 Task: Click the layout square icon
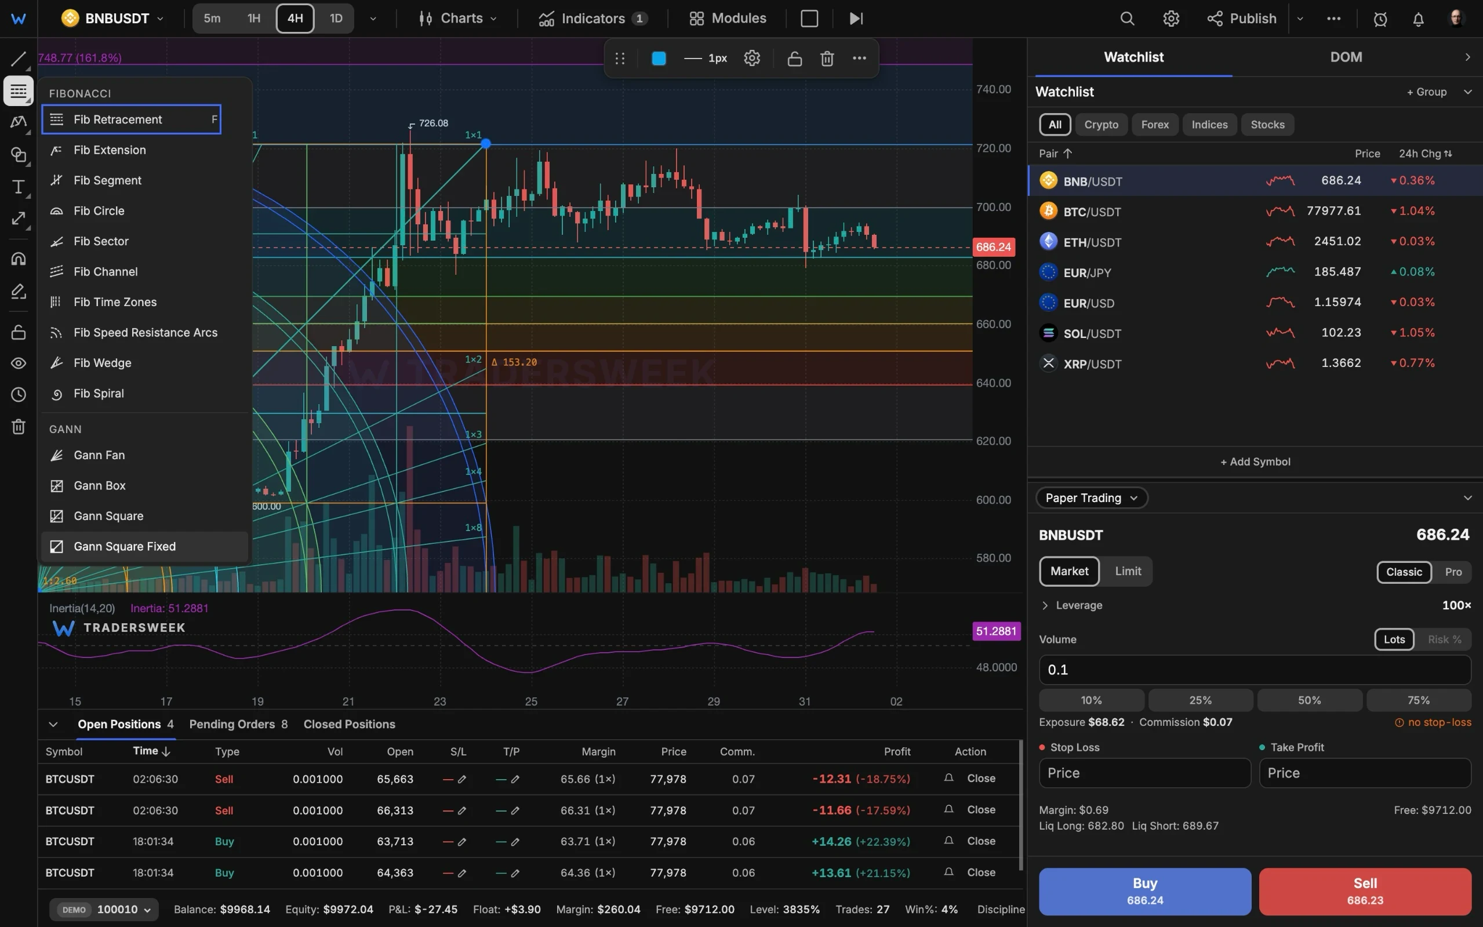(809, 19)
